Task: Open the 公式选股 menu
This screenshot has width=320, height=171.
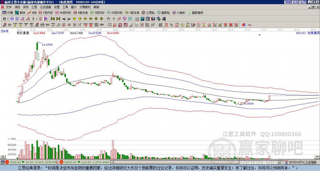Action: pos(46,7)
